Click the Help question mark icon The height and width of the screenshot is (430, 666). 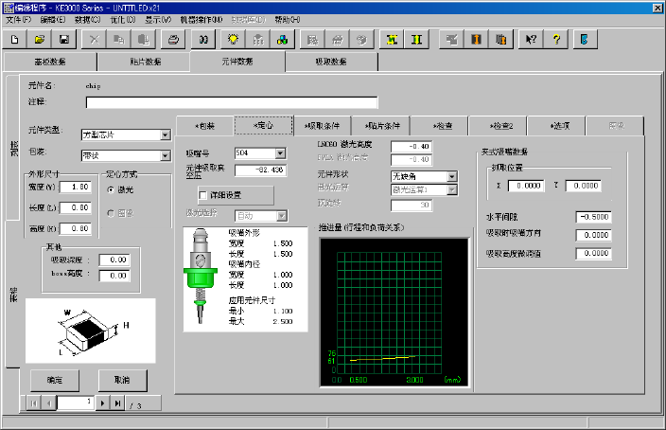[x=556, y=39]
